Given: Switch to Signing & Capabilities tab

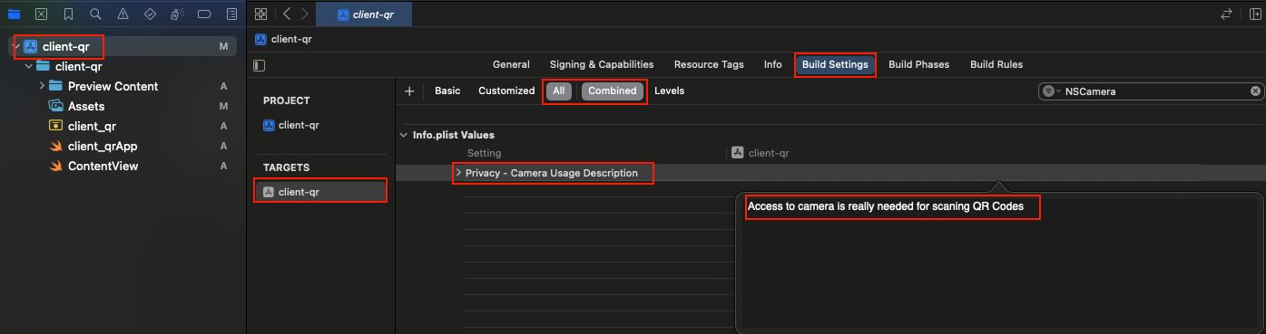Looking at the screenshot, I should 602,64.
